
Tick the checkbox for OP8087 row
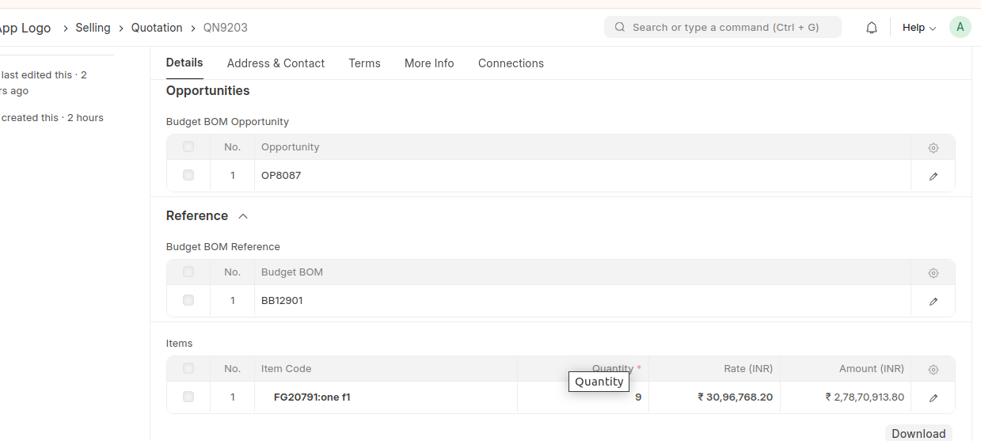[x=188, y=175]
